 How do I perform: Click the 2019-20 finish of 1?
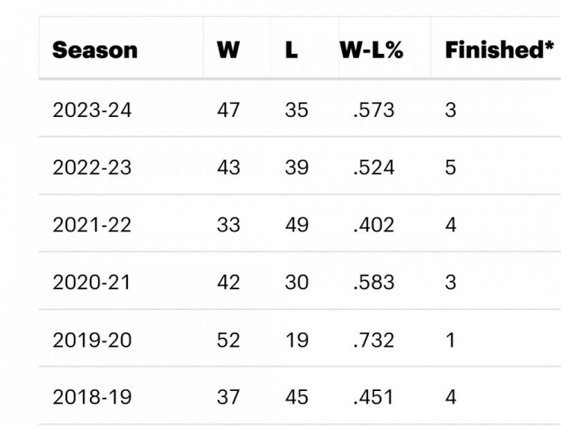[450, 340]
